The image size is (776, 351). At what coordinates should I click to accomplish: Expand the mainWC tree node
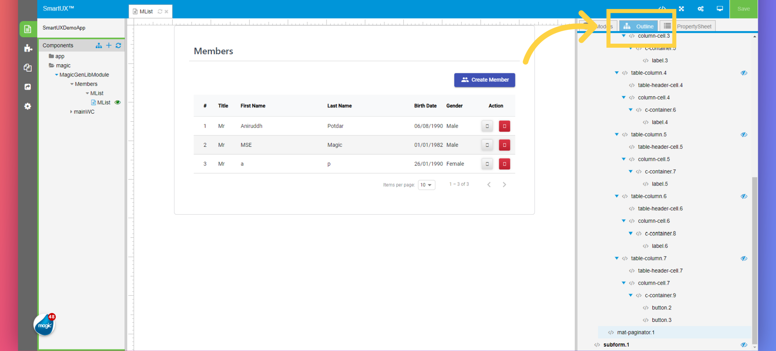72,112
